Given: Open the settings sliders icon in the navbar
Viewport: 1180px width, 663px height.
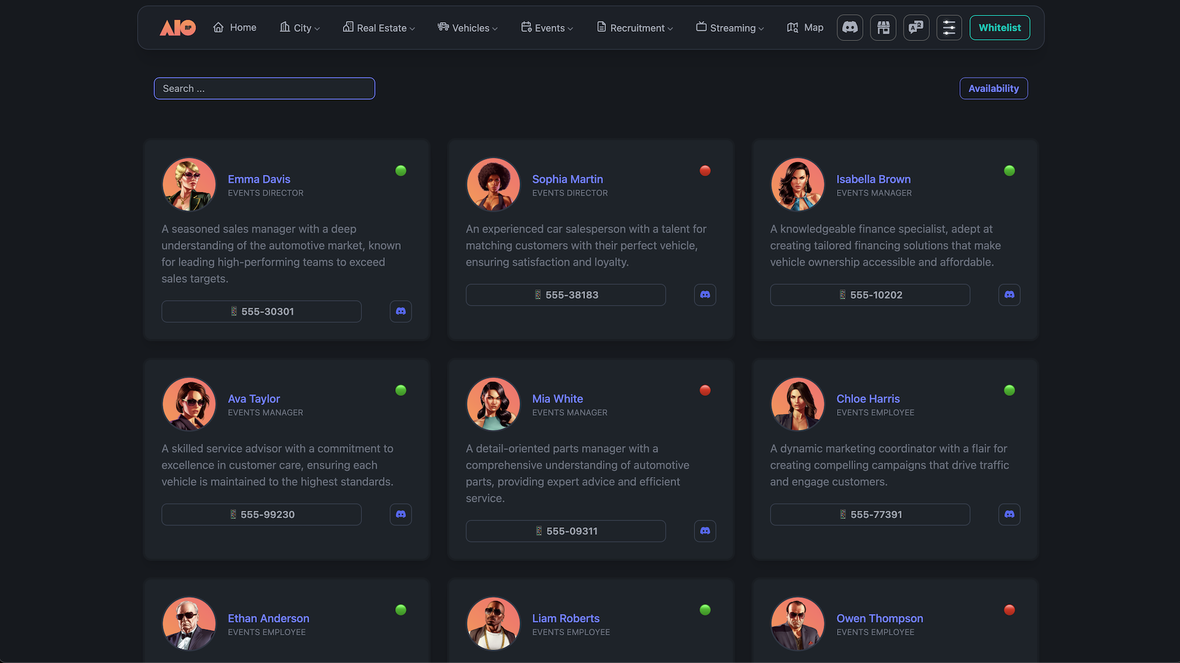Looking at the screenshot, I should 949,28.
